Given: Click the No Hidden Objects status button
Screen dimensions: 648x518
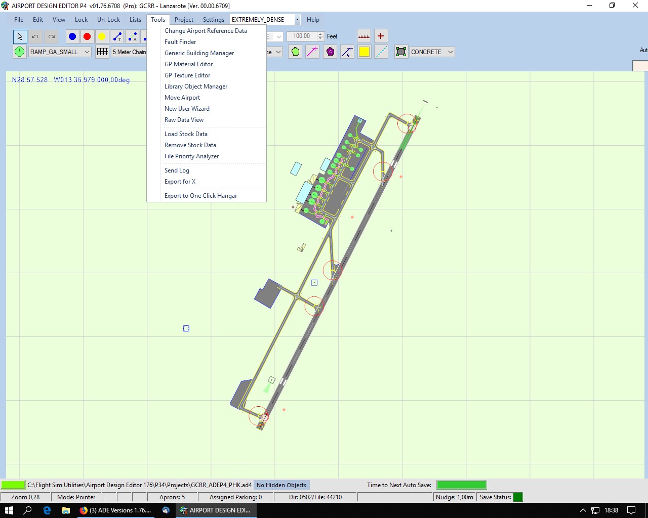Looking at the screenshot, I should 281,485.
